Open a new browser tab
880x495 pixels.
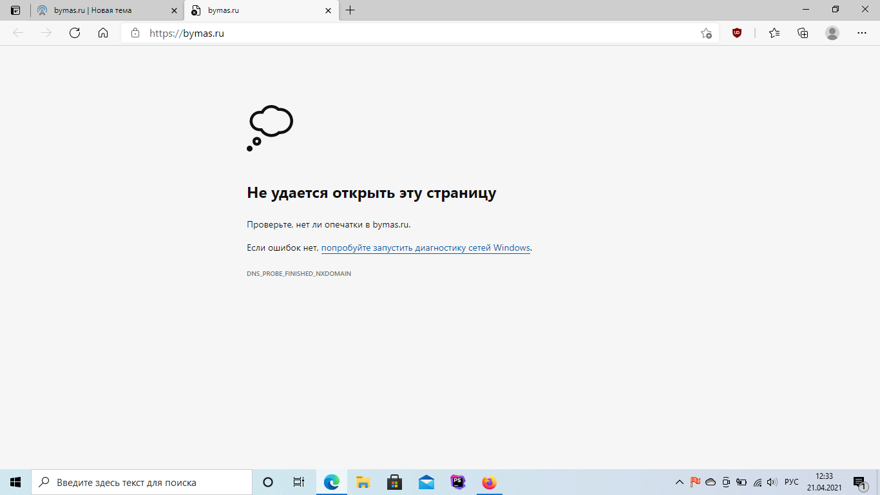[350, 10]
